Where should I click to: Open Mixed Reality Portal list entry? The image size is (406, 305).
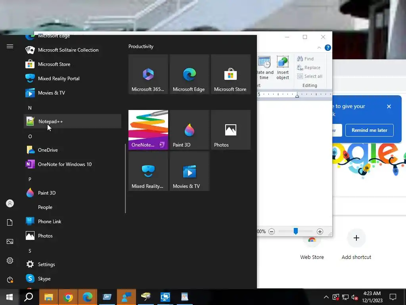point(73,78)
